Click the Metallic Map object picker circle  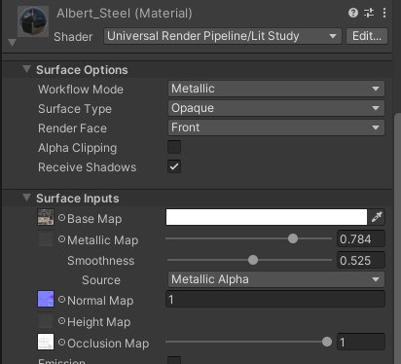(61, 239)
